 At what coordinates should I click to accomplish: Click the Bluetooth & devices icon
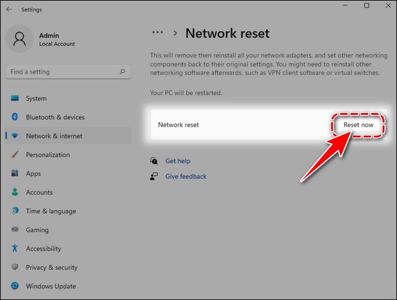click(x=15, y=117)
